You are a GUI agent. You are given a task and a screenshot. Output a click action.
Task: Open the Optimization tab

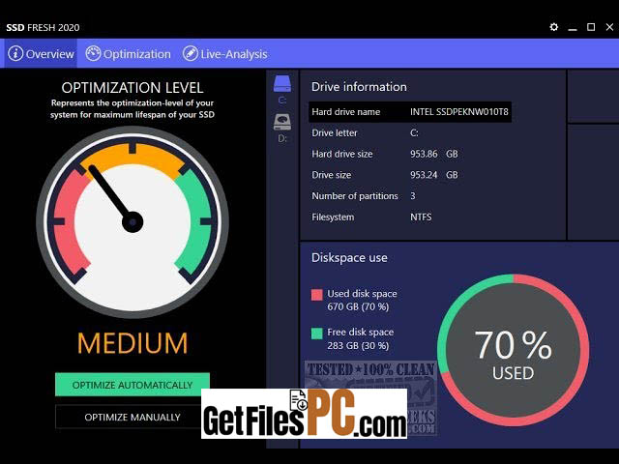(129, 54)
